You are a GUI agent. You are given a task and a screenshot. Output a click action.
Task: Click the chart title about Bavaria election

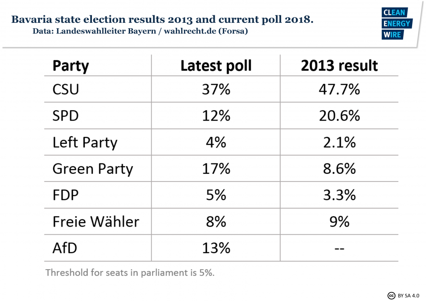(162, 20)
